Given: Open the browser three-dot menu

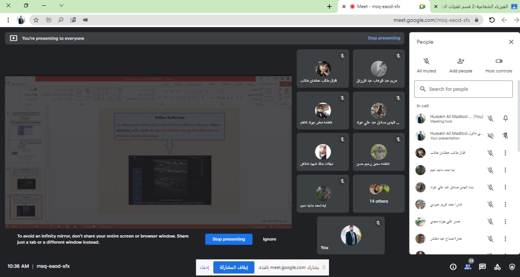Looking at the screenshot, I should coord(8,19).
